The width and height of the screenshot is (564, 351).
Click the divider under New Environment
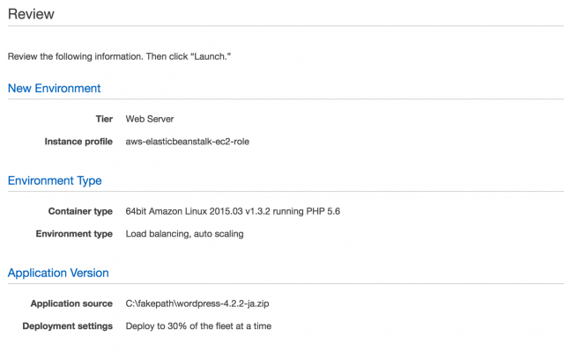pos(286,99)
